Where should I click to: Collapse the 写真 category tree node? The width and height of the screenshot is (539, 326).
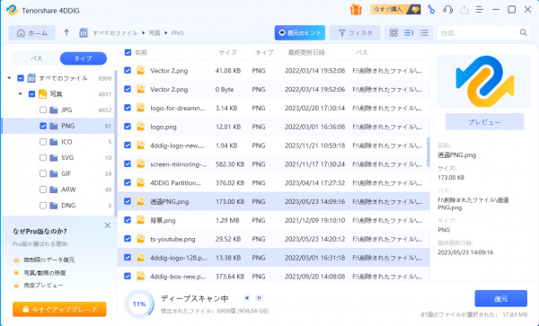click(x=21, y=94)
